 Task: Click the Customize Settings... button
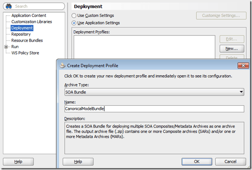221,16
